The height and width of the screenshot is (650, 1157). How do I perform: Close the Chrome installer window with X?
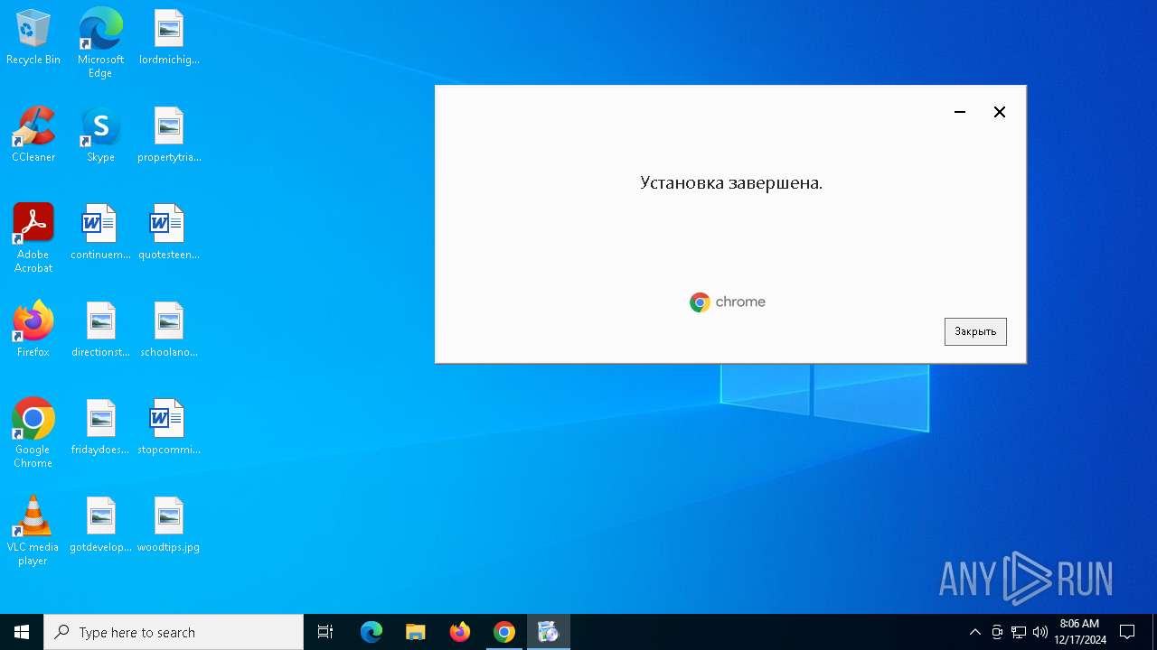pyautogui.click(x=1000, y=112)
